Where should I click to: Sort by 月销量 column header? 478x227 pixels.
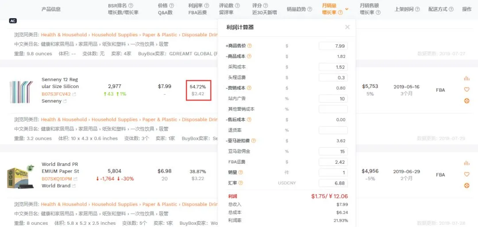click(329, 5)
